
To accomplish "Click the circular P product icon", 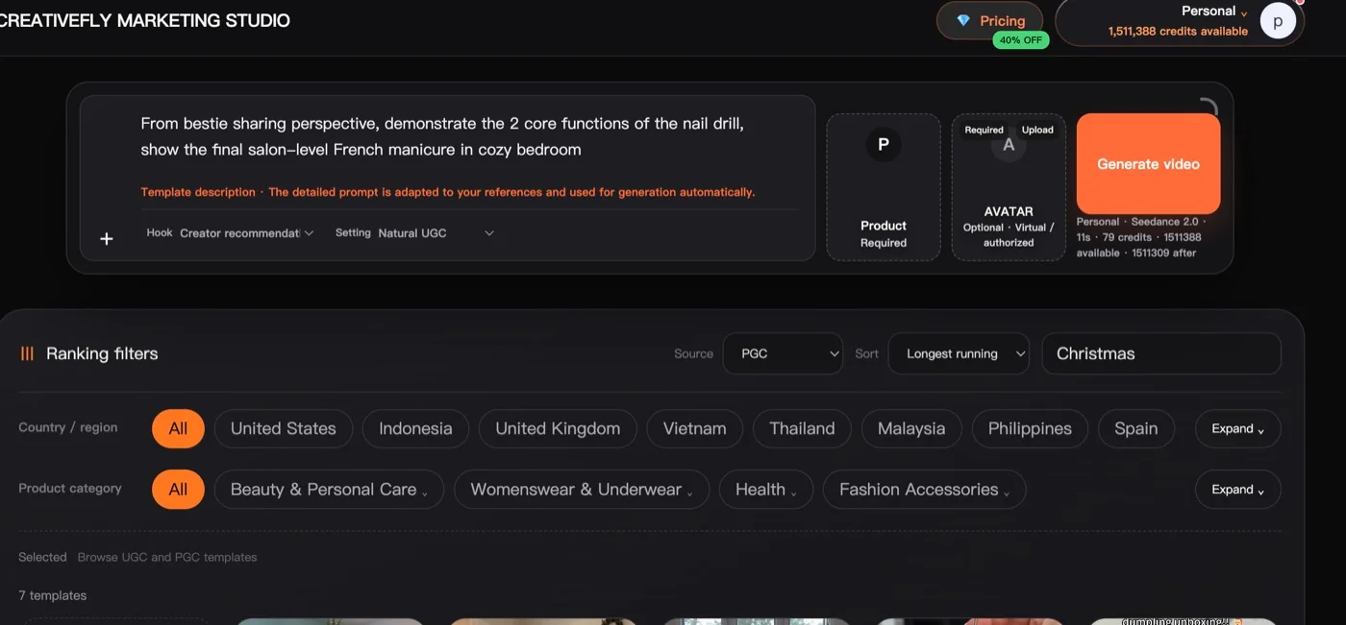I will point(884,145).
